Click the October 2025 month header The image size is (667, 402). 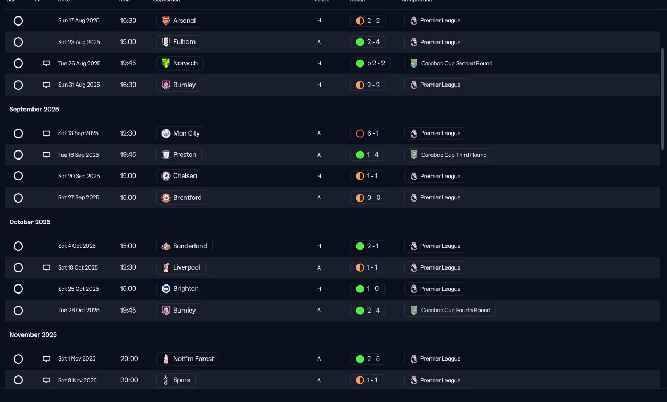coord(30,222)
